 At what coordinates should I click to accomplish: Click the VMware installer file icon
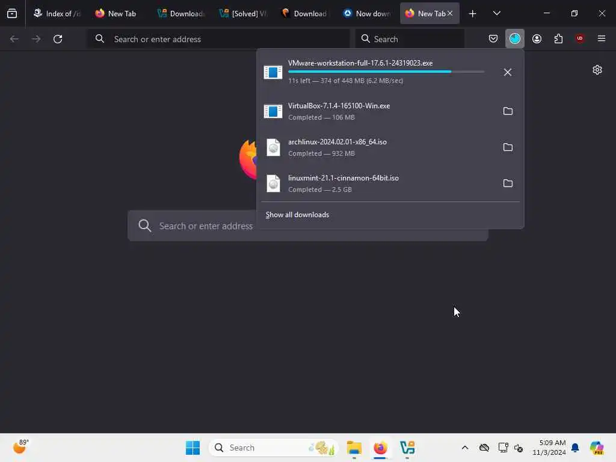tap(273, 72)
